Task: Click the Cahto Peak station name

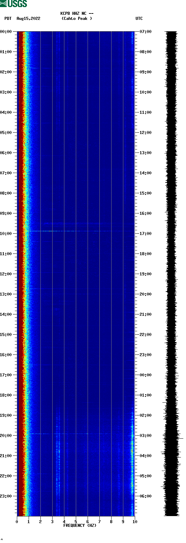Action: pos(77,19)
